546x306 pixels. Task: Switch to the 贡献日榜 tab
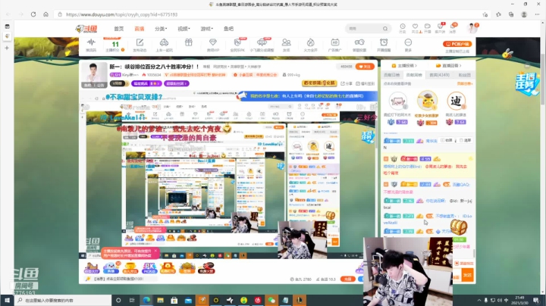(x=392, y=75)
